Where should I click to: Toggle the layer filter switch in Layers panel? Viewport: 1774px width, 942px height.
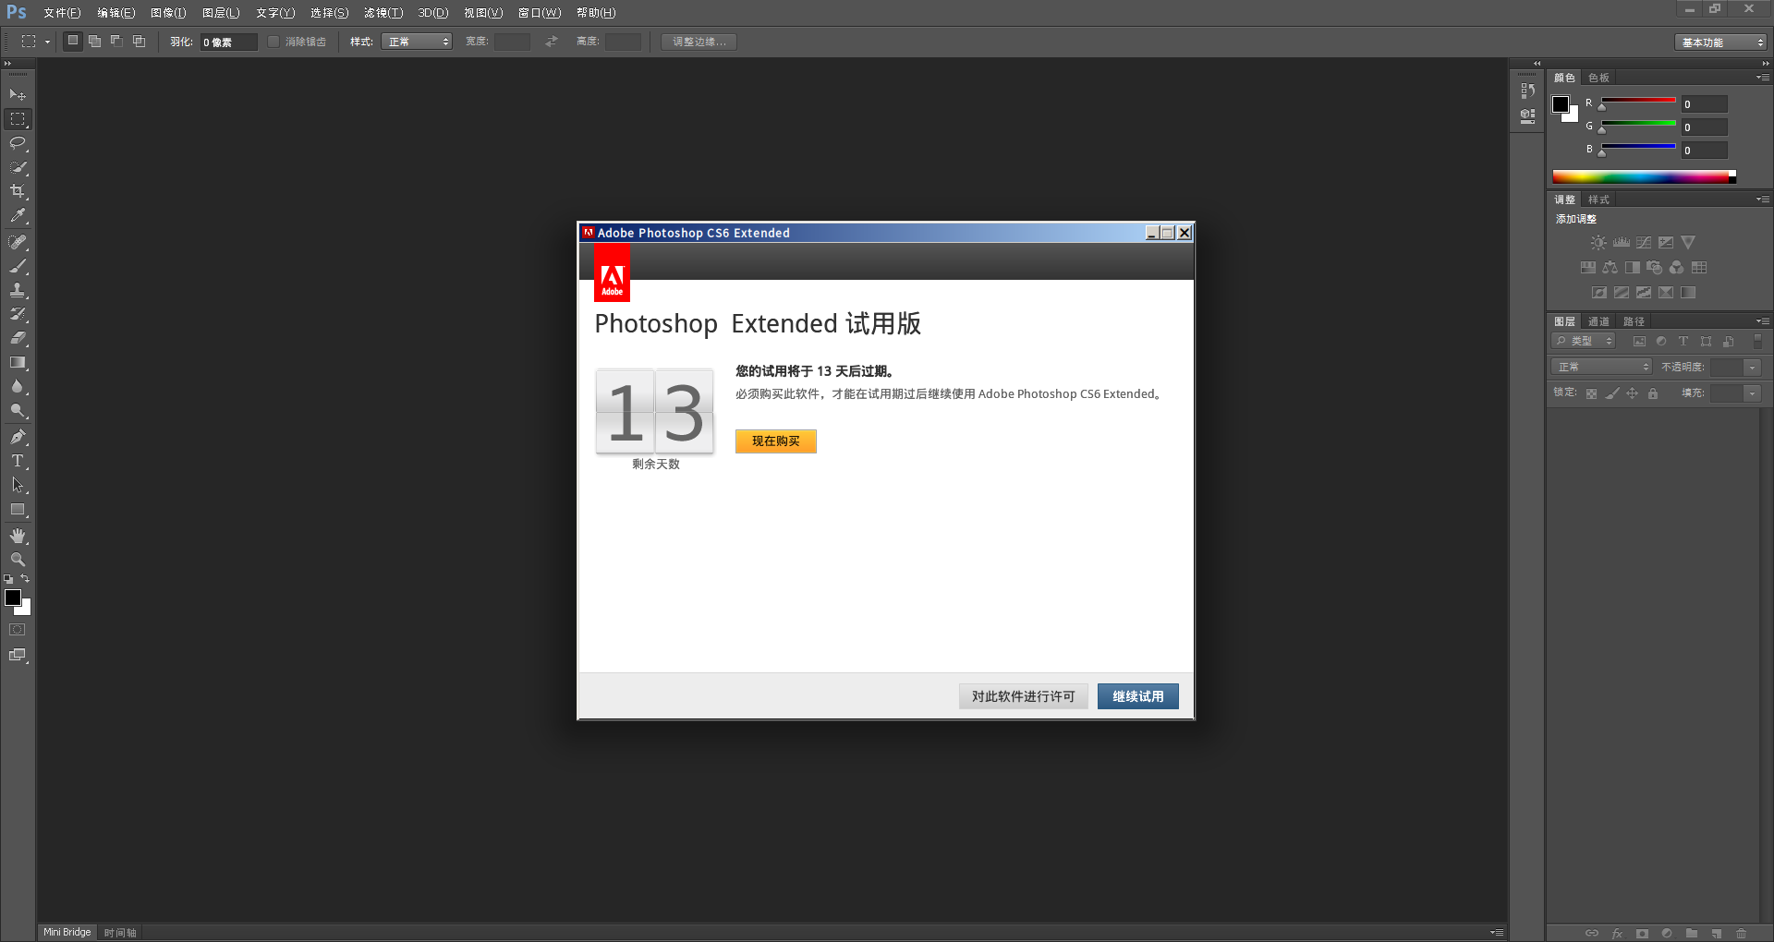tap(1758, 341)
